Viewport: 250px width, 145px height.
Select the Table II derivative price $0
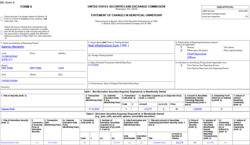[x=195, y=142]
